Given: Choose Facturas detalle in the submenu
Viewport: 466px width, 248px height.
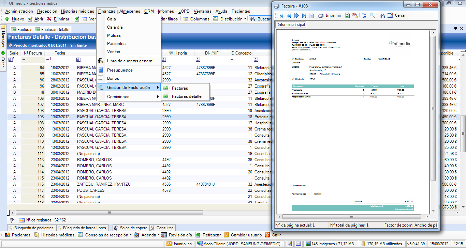Looking at the screenshot, I should click(186, 96).
